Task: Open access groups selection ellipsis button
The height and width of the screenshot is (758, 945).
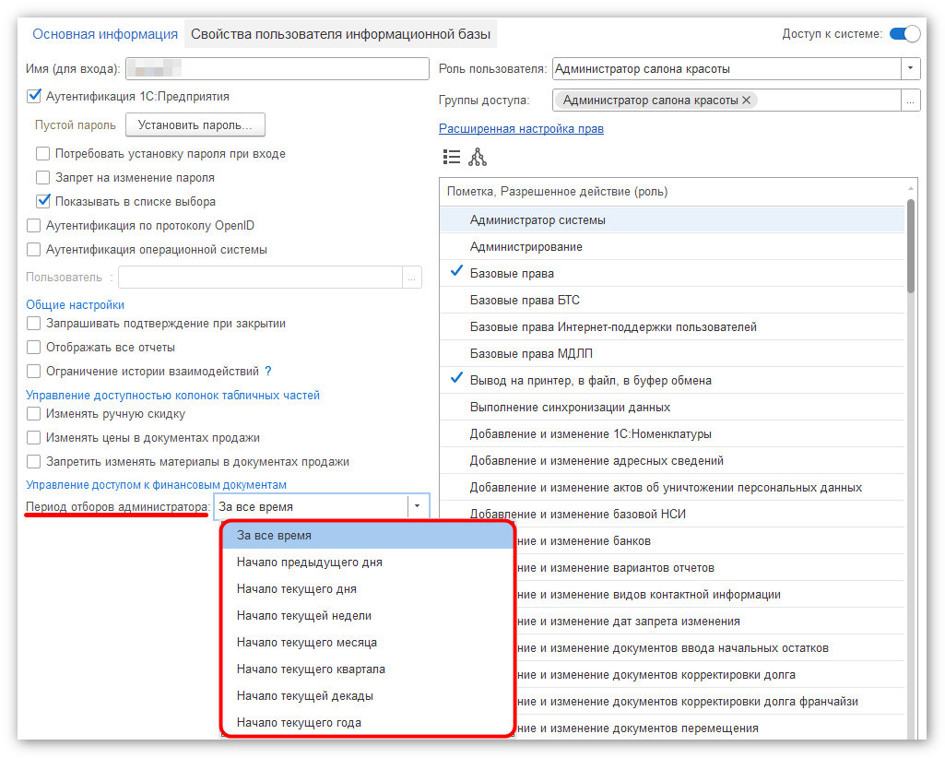Action: [x=910, y=101]
